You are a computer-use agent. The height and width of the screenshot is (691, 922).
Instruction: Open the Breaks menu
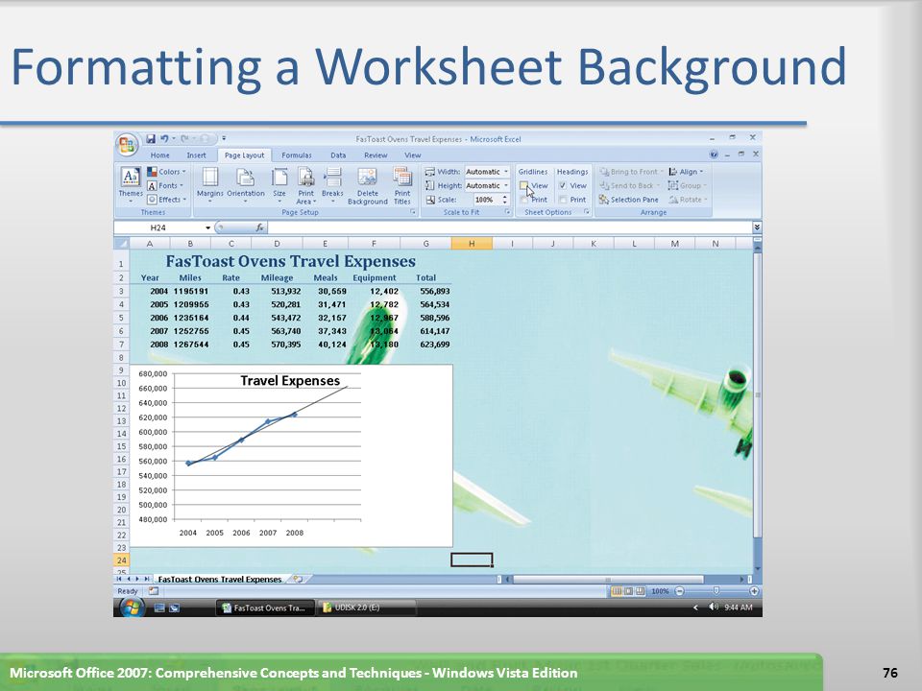pyautogui.click(x=332, y=184)
